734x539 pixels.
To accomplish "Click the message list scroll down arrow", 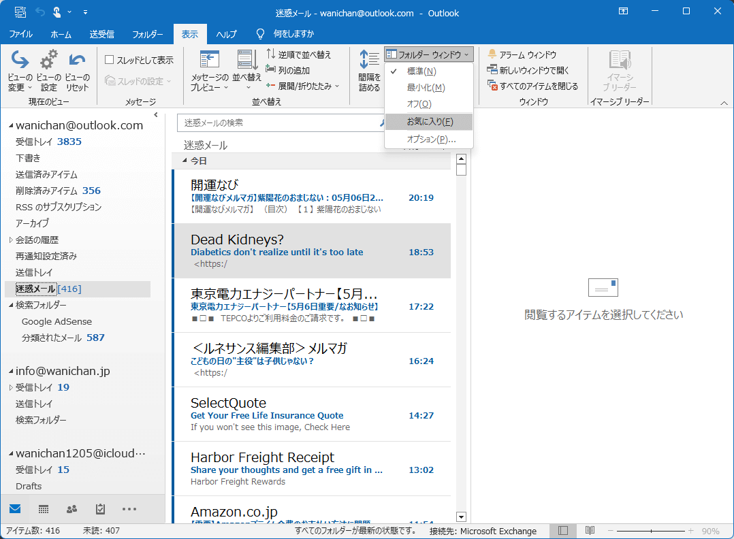I will tap(461, 517).
